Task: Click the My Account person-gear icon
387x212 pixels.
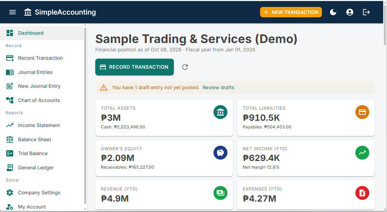Action: (x=10, y=207)
